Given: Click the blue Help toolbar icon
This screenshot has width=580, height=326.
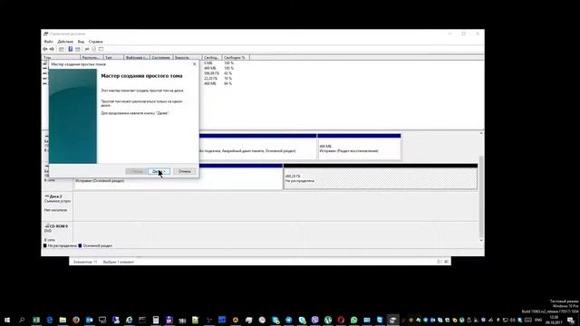Looking at the screenshot, I should [x=71, y=49].
